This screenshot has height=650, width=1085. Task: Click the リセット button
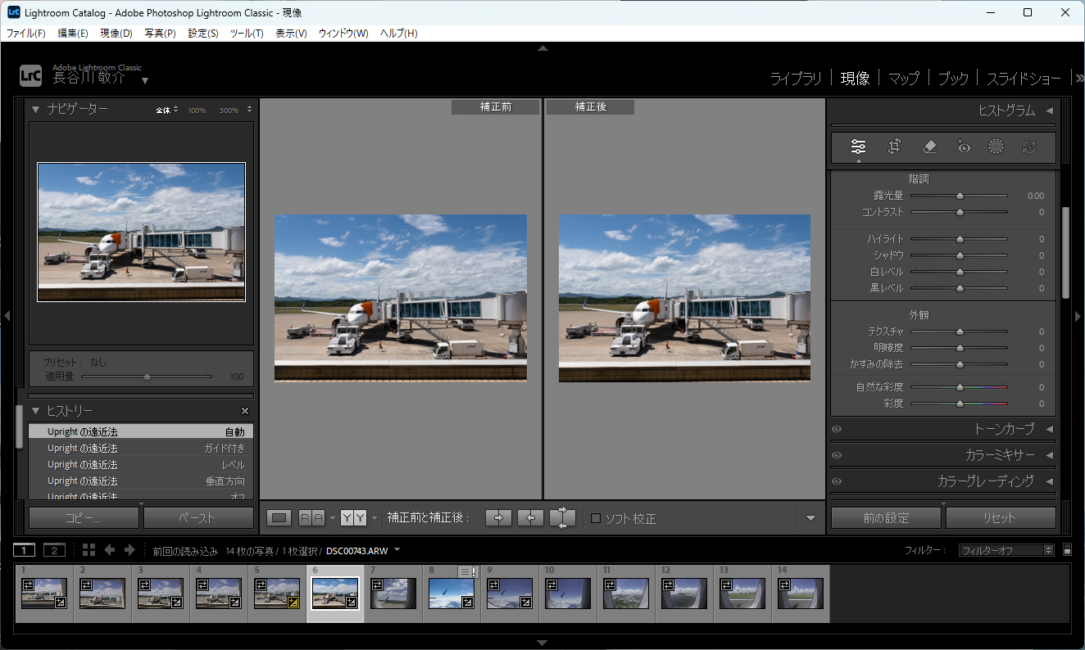(x=1001, y=518)
